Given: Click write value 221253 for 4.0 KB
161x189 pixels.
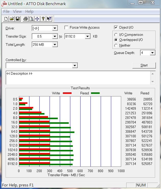Looking at the screenshot, I should [131, 113].
